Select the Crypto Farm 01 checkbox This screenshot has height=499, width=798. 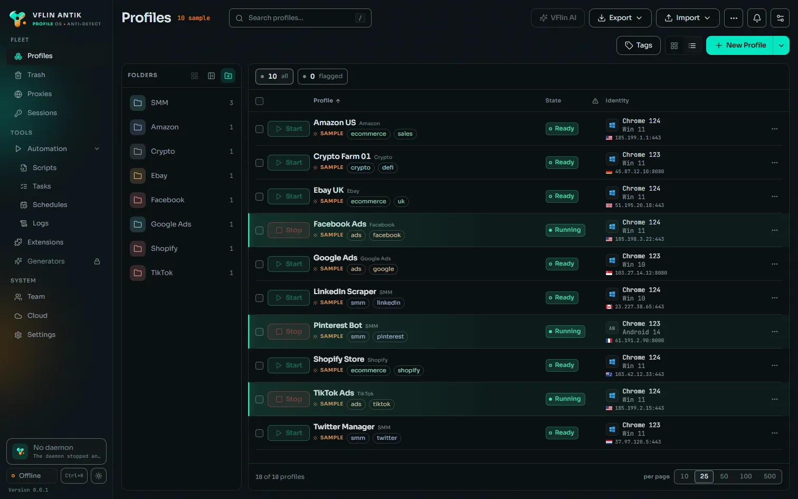[259, 163]
